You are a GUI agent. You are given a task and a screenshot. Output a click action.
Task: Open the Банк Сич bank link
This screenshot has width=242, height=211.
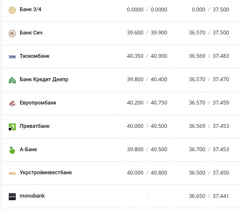click(31, 33)
